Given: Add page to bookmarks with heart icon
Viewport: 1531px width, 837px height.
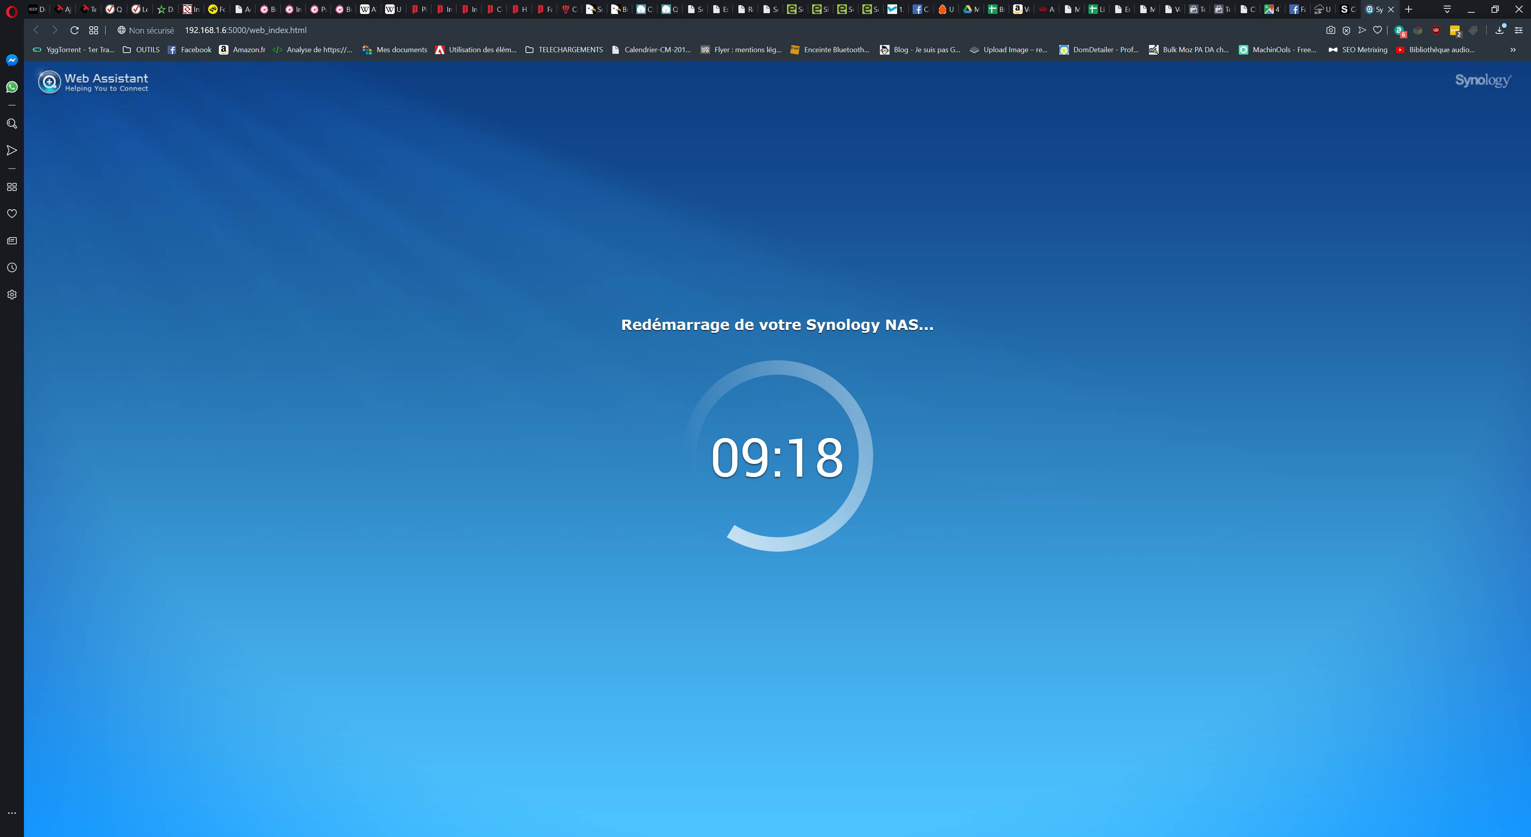Looking at the screenshot, I should pos(1378,30).
